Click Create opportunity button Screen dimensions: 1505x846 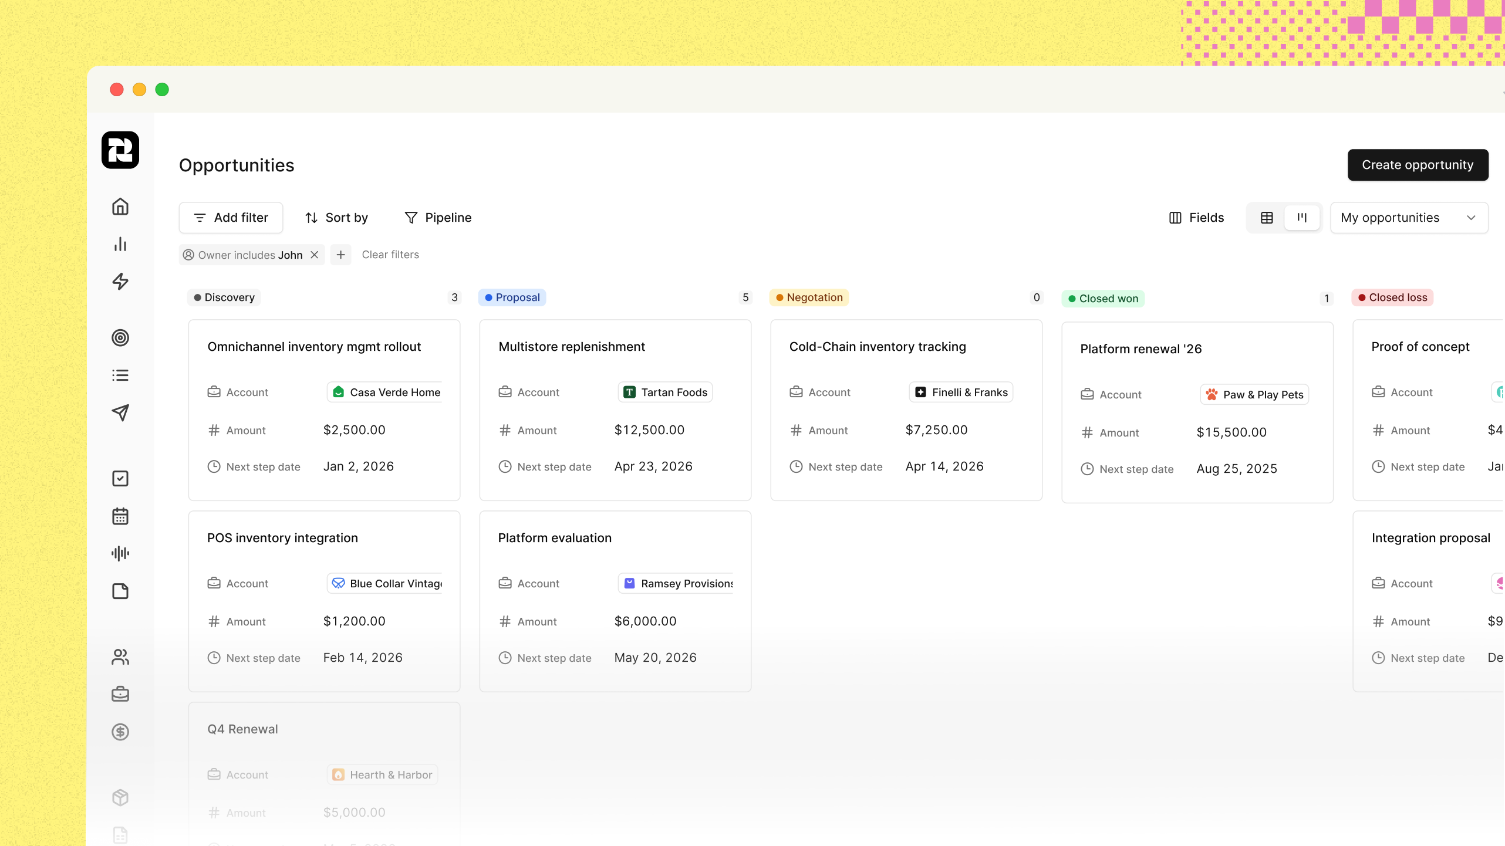[1417, 165]
